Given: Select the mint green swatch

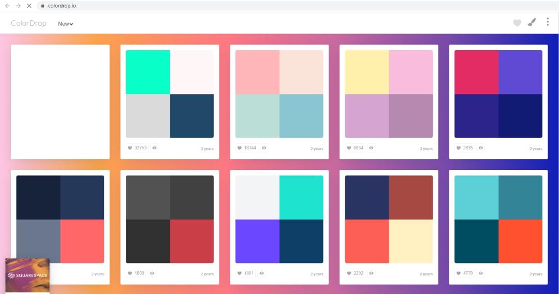Looking at the screenshot, I should point(148,72).
